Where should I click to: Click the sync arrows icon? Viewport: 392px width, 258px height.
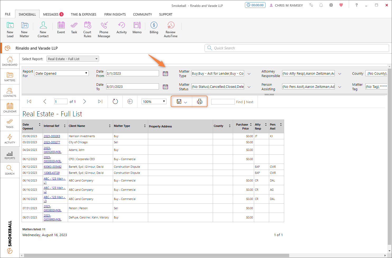point(311,5)
